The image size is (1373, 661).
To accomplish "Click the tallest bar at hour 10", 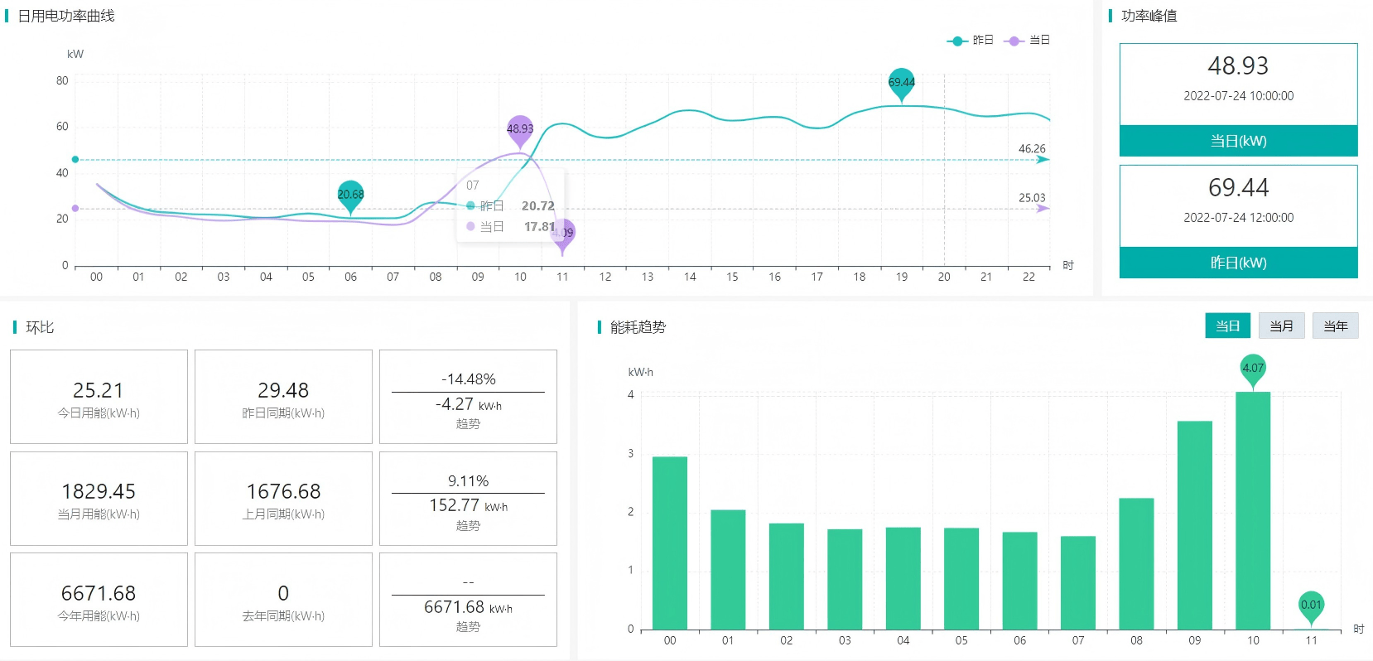I will [x=1253, y=510].
